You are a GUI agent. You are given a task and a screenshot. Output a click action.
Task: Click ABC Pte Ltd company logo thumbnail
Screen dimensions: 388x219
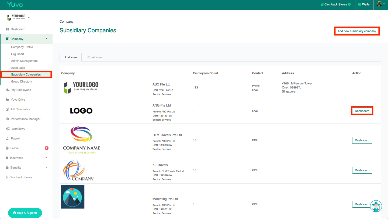81,88
